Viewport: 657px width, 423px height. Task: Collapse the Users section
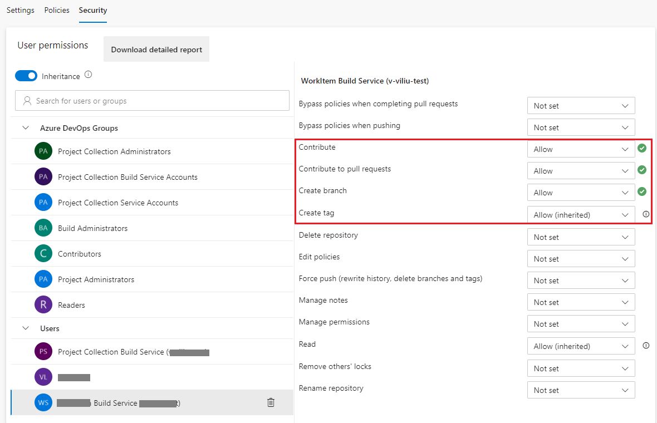(26, 328)
